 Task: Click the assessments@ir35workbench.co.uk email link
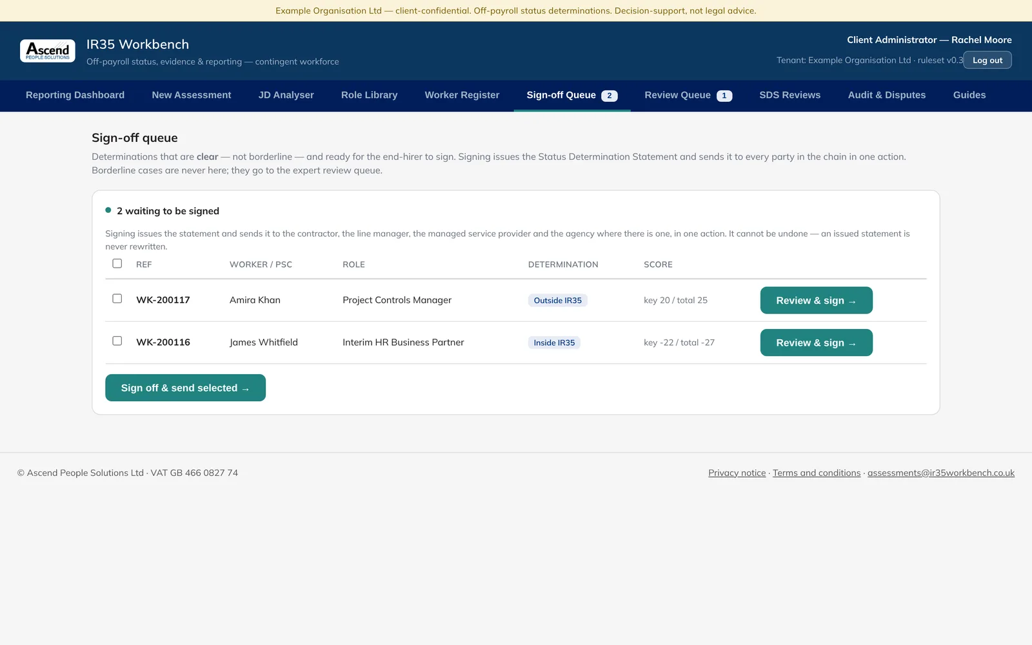(x=941, y=473)
